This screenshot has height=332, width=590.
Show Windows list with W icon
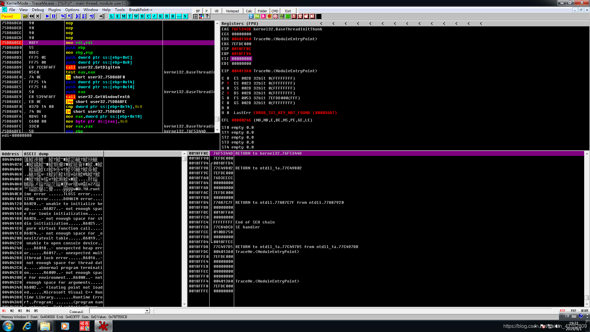pos(136,16)
